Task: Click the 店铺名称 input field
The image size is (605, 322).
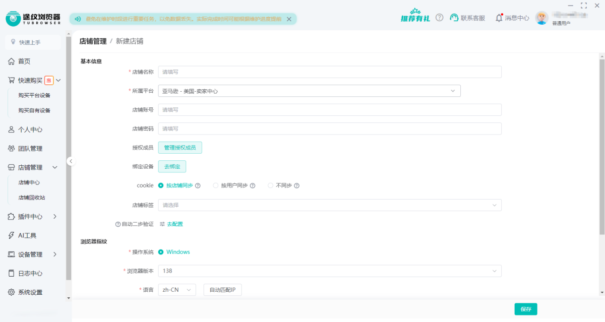Action: click(x=330, y=72)
